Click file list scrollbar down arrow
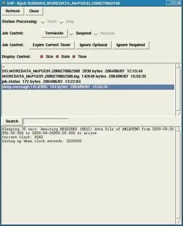The image size is (183, 226). pos(178,113)
